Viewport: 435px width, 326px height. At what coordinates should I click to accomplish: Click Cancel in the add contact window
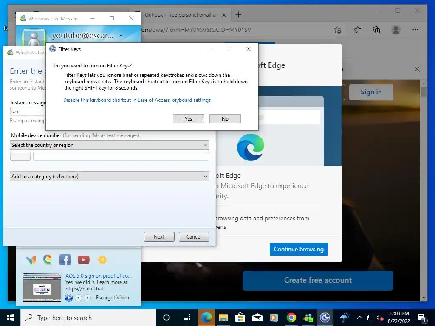coord(194,237)
